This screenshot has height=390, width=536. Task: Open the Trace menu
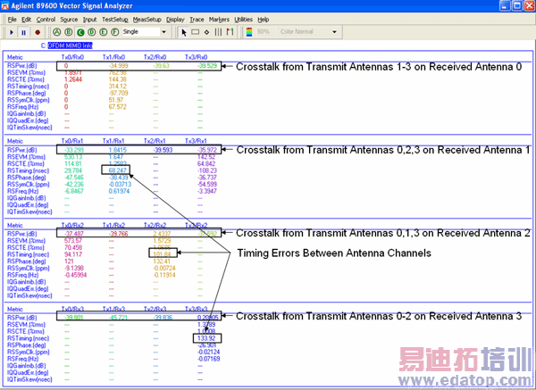[x=197, y=20]
